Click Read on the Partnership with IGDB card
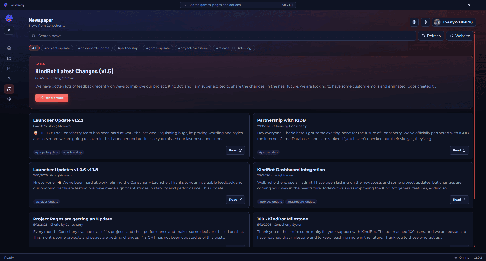 459,150
